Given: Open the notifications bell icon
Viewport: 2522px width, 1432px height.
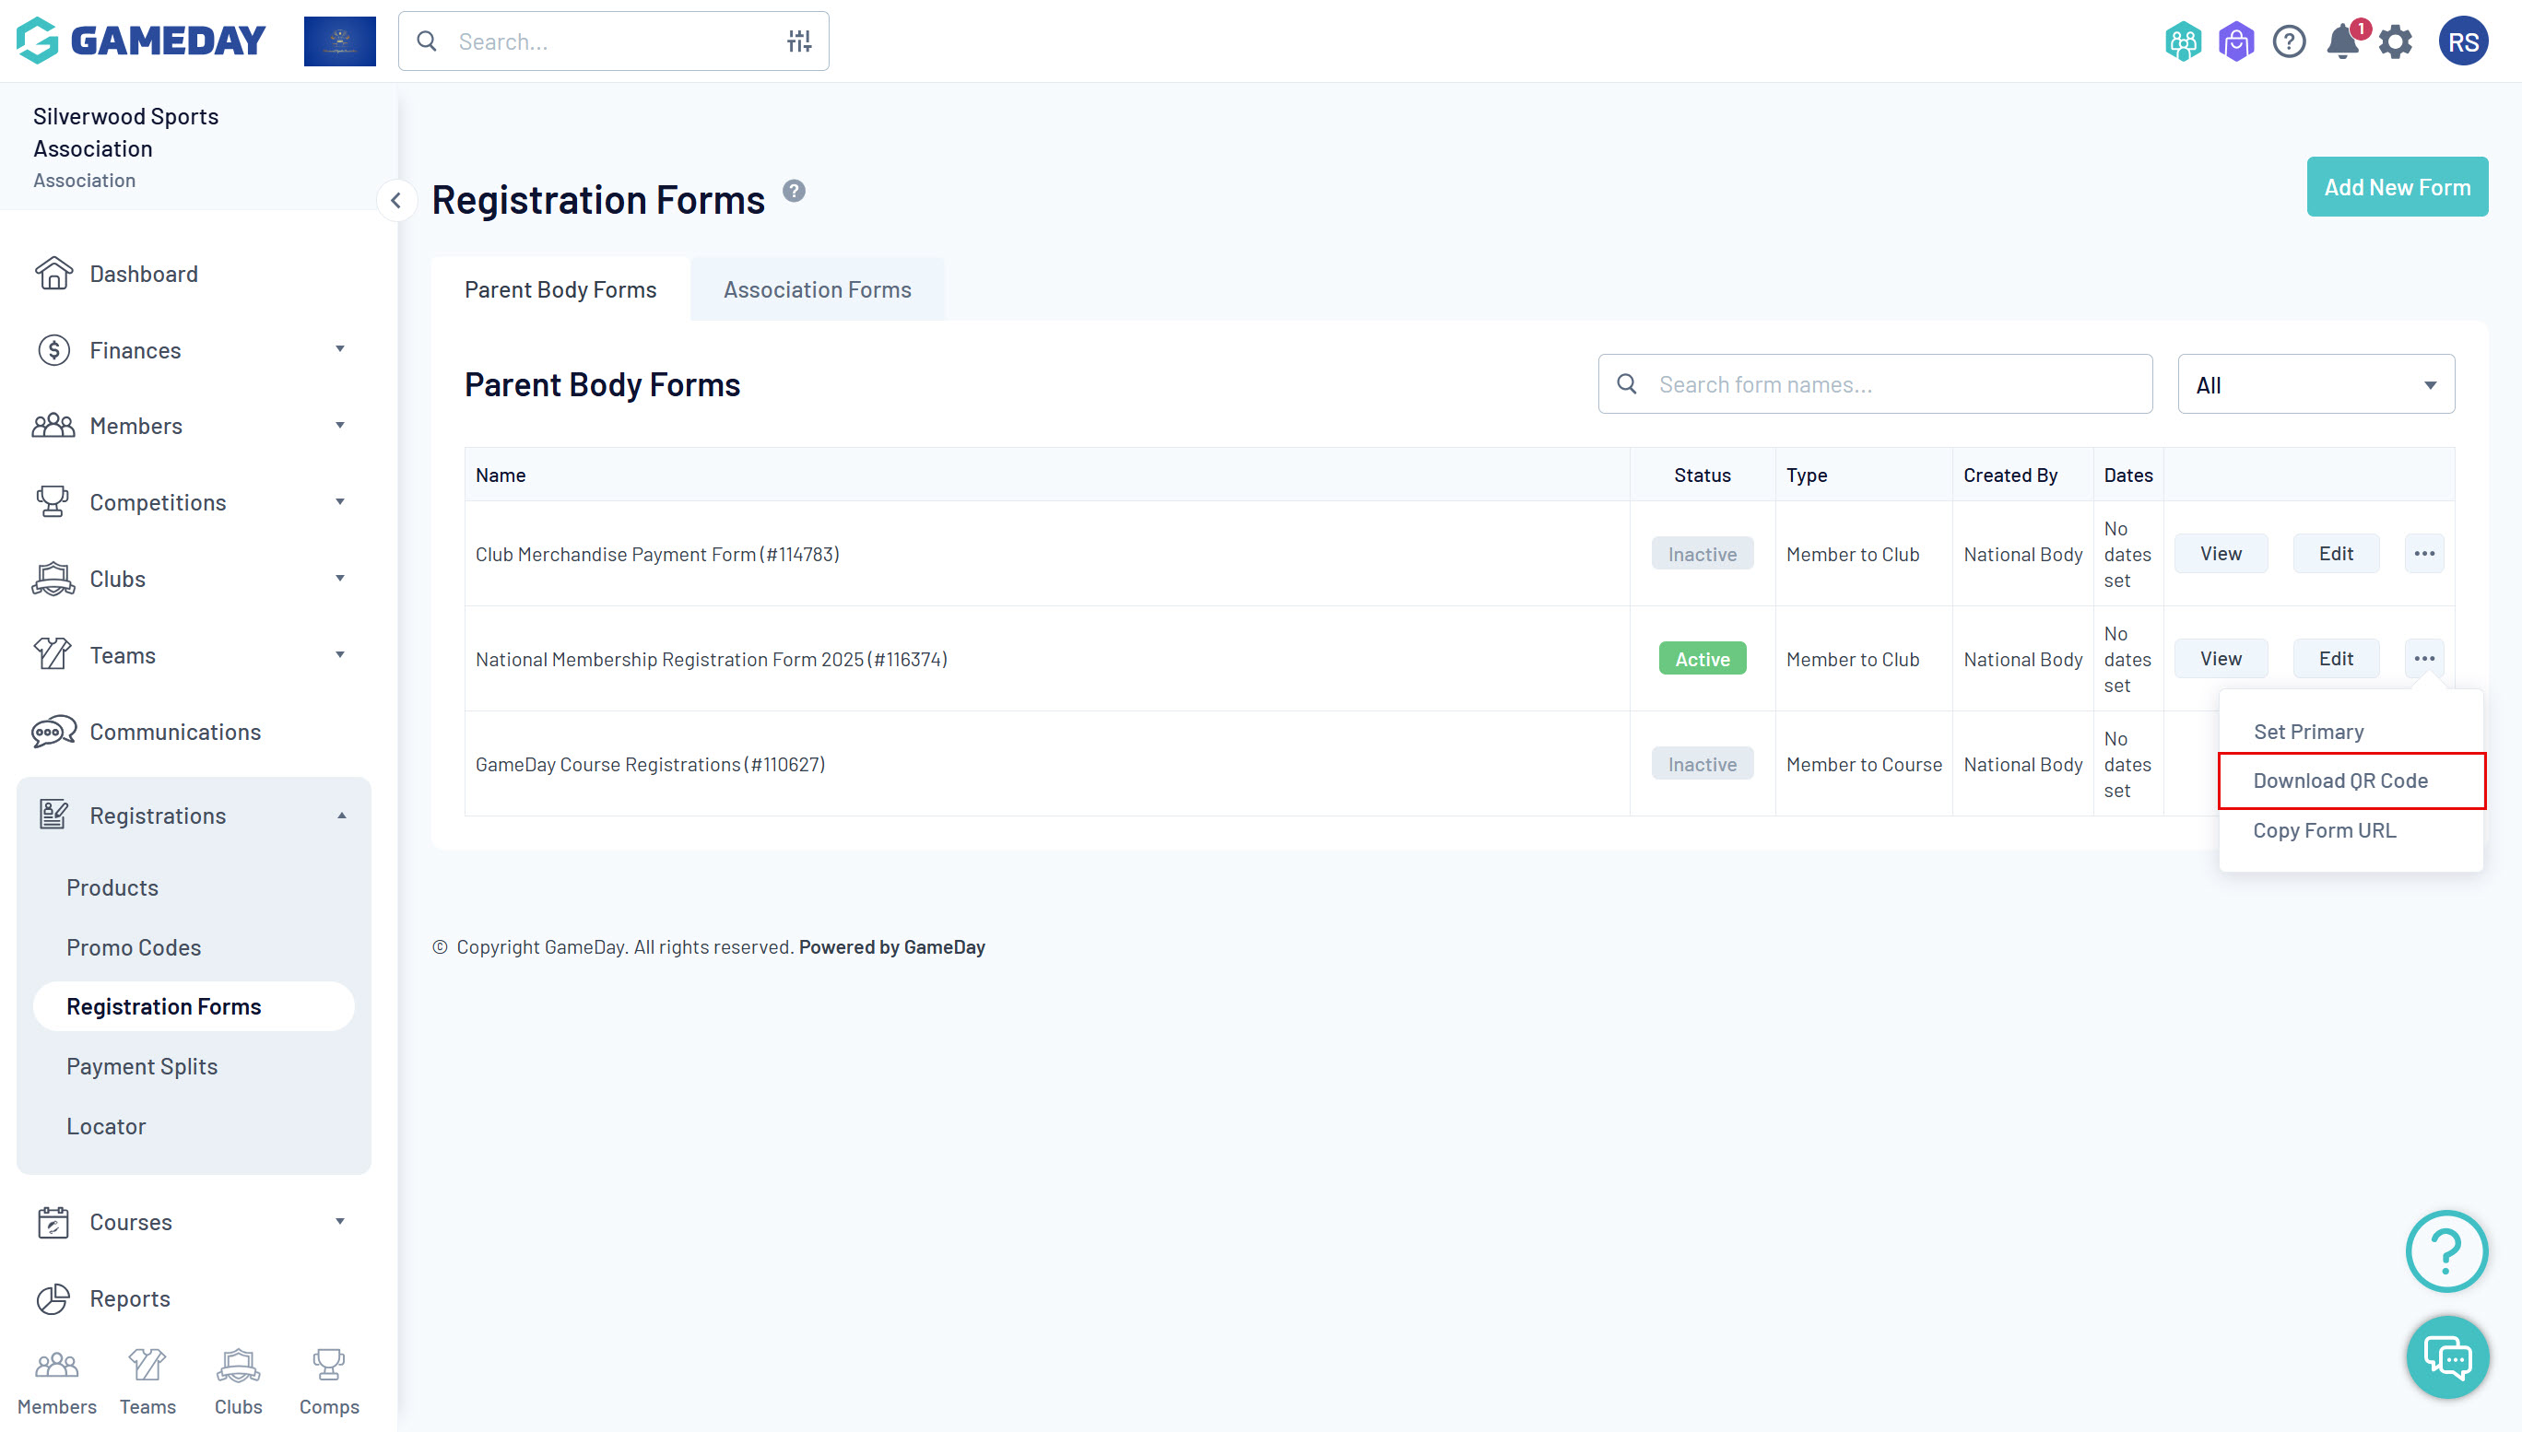Looking at the screenshot, I should 2342,41.
